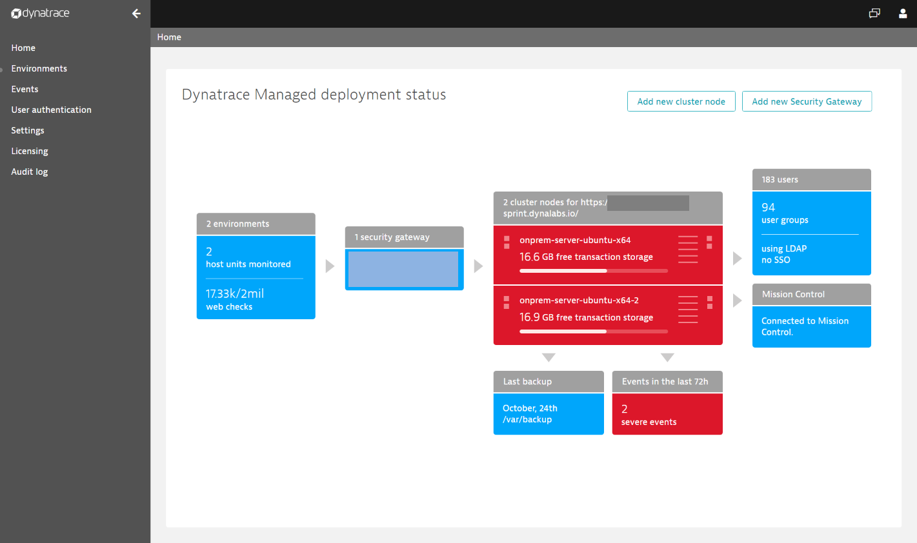The height and width of the screenshot is (543, 917).
Task: Open the 2 severe events tile
Action: click(667, 414)
